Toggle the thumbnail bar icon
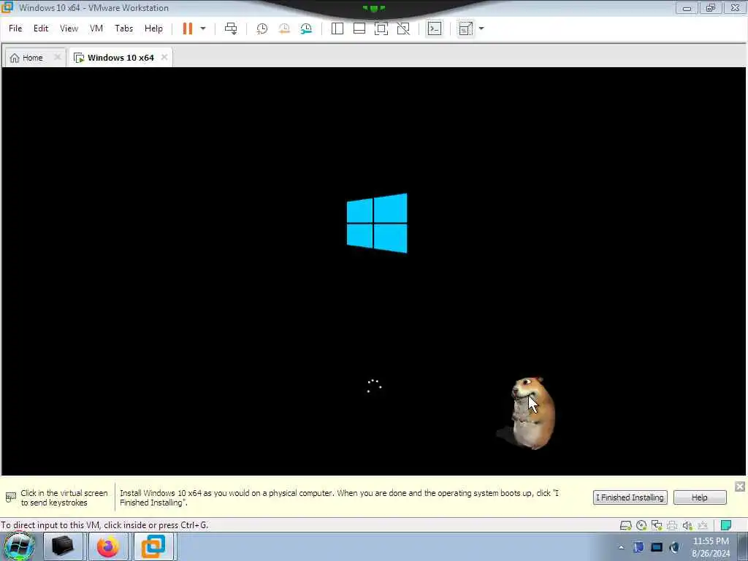Image resolution: width=748 pixels, height=561 pixels. click(359, 28)
